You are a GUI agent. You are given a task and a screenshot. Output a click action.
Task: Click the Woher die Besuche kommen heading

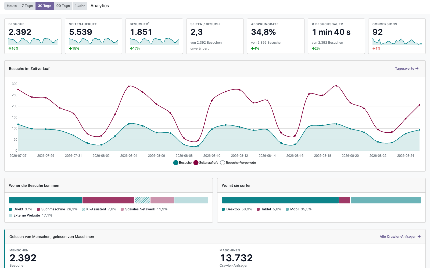(34, 185)
